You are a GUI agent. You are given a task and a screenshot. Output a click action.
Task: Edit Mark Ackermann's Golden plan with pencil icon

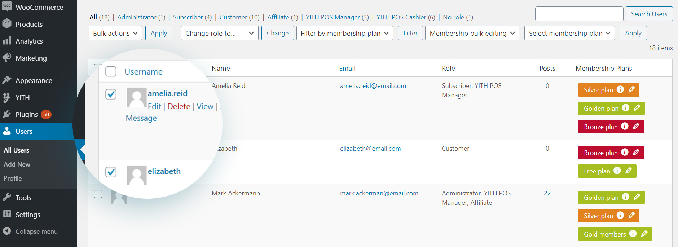pos(637,197)
